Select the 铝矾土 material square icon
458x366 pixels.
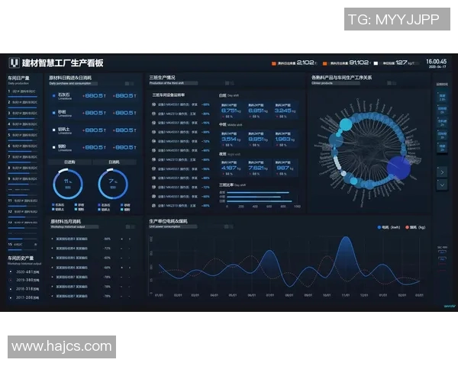point(52,130)
